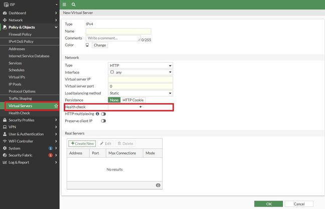The width and height of the screenshot is (325, 209).
Task: Open Services menu item
Action: click(15, 63)
